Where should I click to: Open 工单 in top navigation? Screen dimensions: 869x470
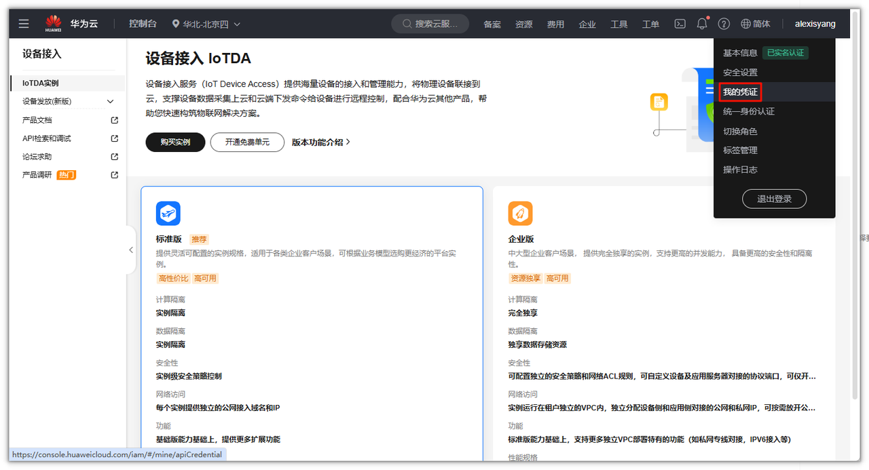(650, 24)
